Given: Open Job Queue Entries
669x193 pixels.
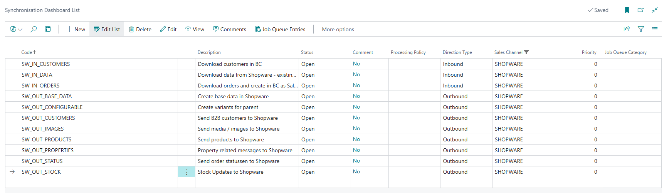Looking at the screenshot, I should point(280,29).
